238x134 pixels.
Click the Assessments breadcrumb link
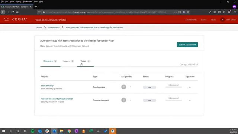point(54,28)
